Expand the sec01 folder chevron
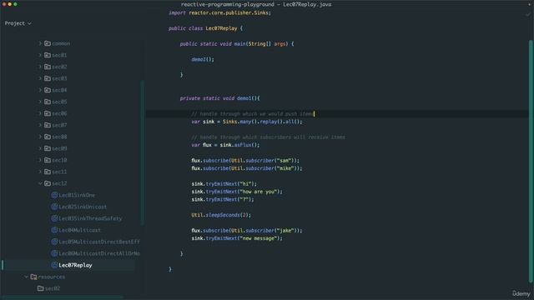534x300 pixels. (40, 55)
